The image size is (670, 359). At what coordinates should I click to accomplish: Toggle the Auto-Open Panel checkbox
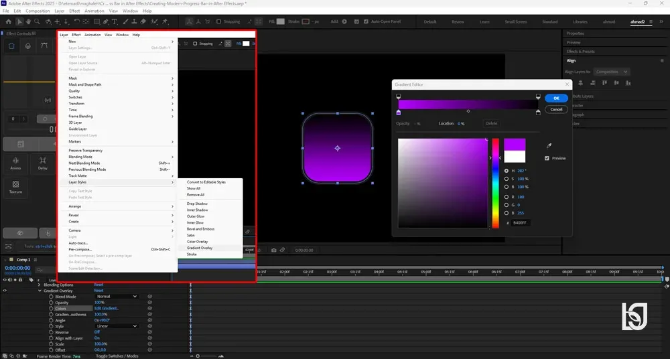(366, 21)
